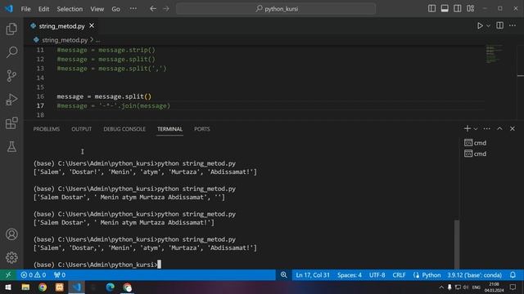Open the Source Control view

(x=11, y=76)
